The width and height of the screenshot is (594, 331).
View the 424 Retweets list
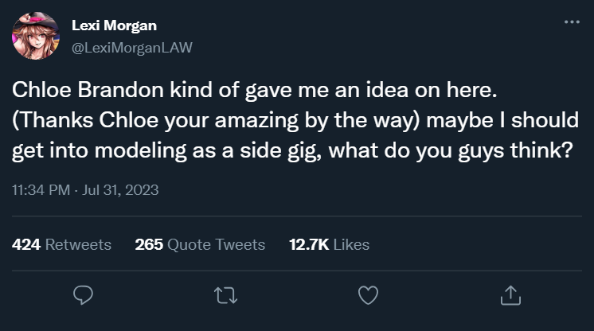coord(62,244)
